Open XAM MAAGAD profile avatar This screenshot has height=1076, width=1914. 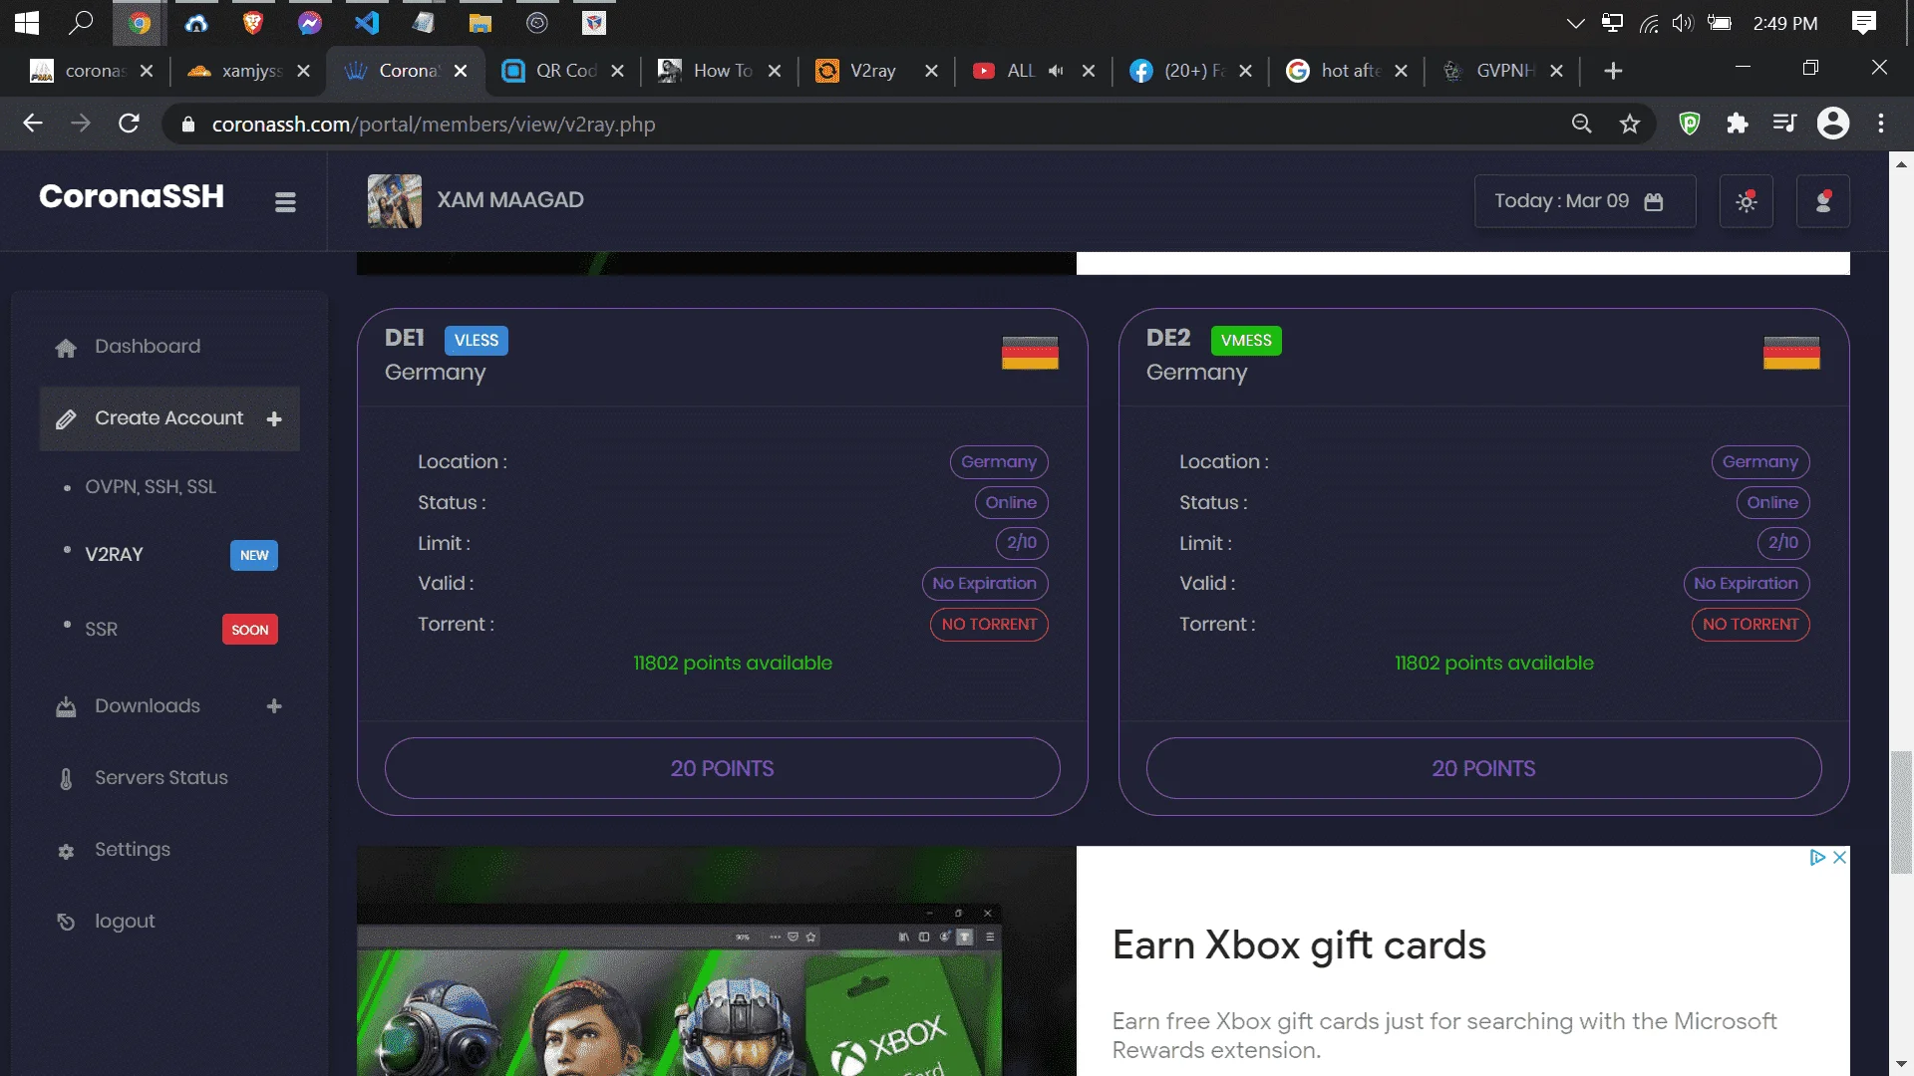394,200
